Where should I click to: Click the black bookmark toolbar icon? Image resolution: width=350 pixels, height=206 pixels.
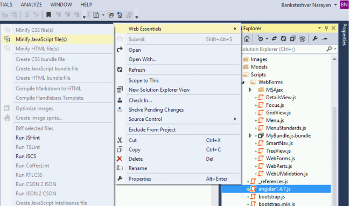48,15
